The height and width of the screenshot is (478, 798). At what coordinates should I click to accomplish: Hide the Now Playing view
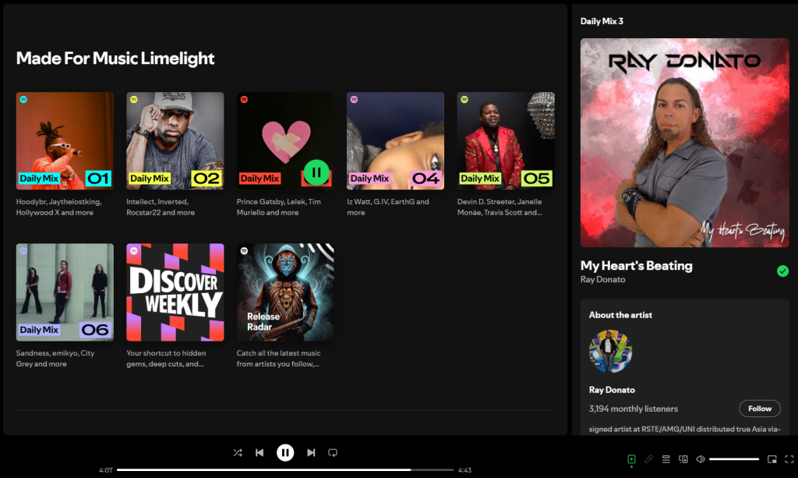pyautogui.click(x=631, y=459)
